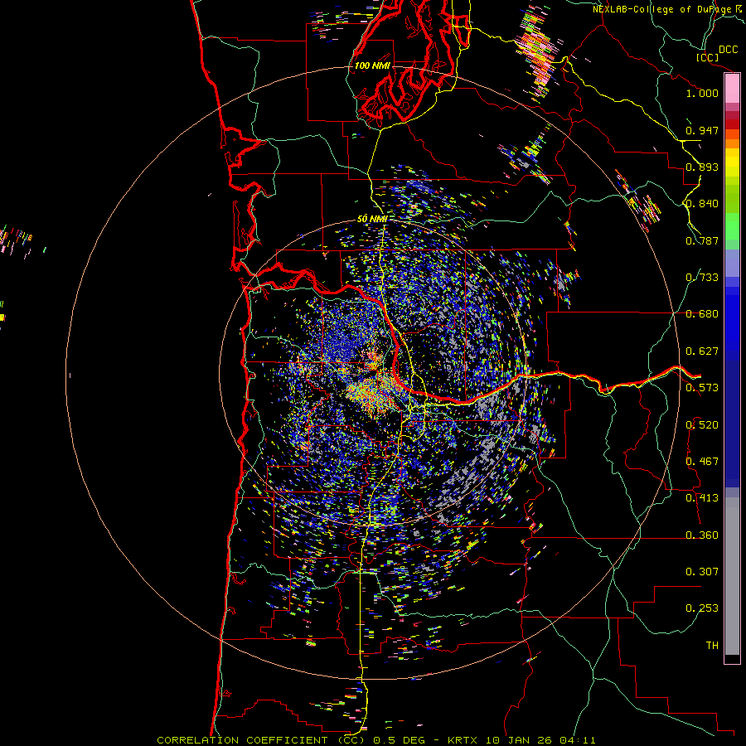Click the TH threshold label
746x746 pixels.
pos(712,646)
